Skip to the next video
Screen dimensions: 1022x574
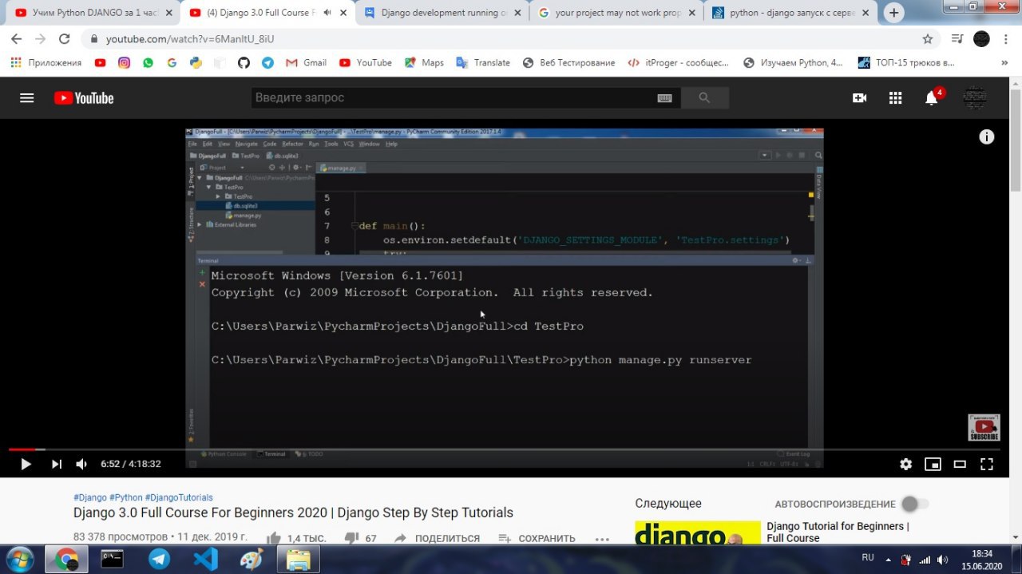(57, 464)
